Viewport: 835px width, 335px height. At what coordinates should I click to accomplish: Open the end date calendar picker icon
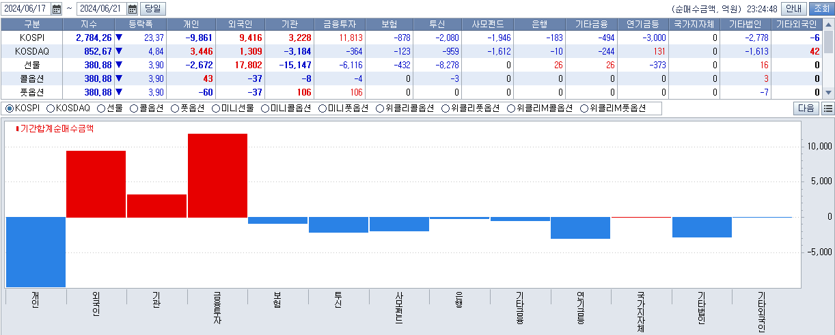point(133,9)
